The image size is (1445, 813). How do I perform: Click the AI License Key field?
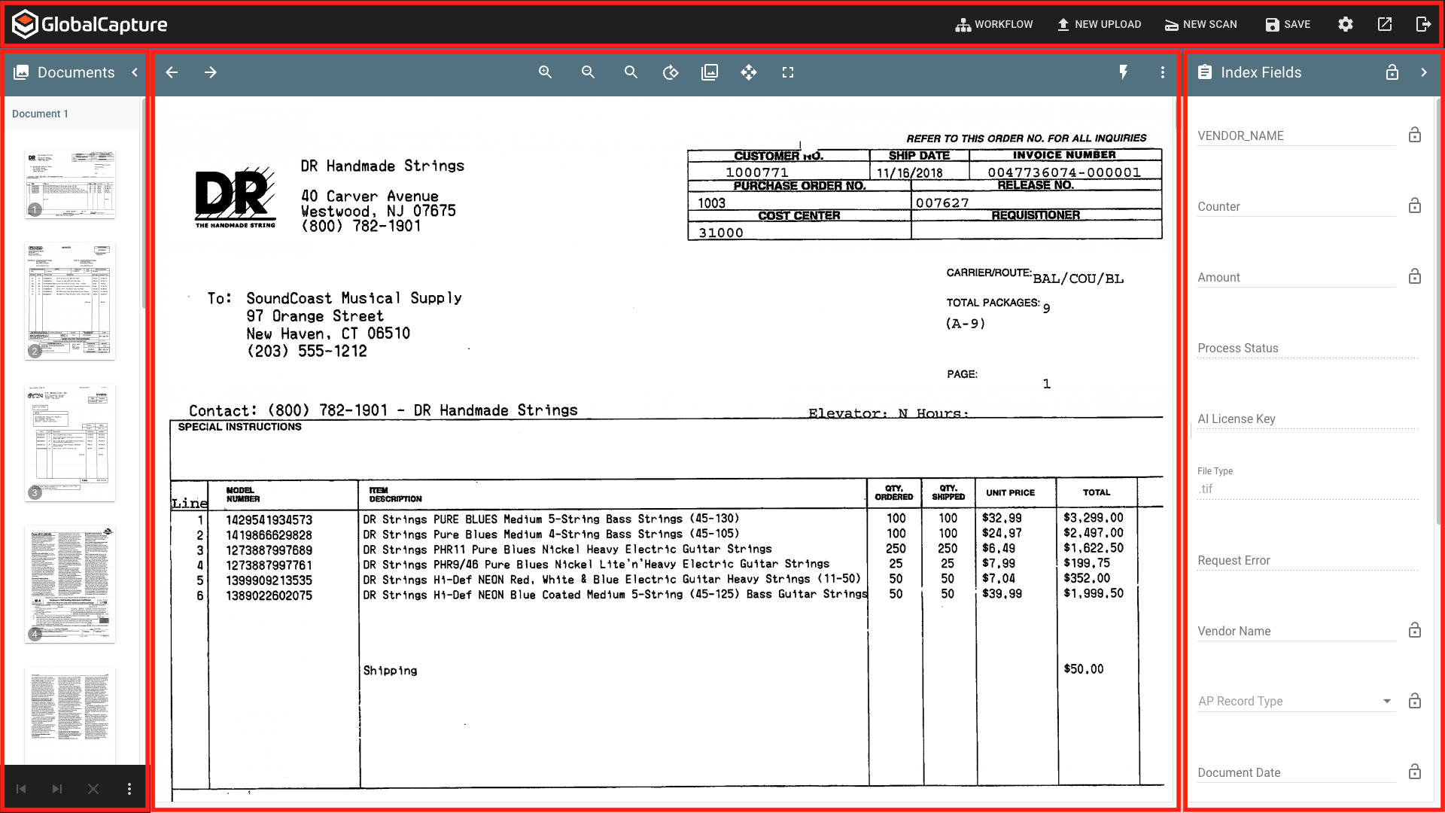[x=1308, y=419]
